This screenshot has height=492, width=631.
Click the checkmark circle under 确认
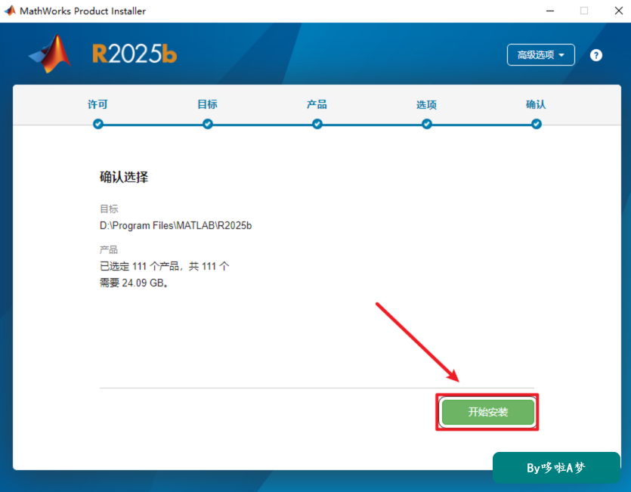pyautogui.click(x=537, y=124)
